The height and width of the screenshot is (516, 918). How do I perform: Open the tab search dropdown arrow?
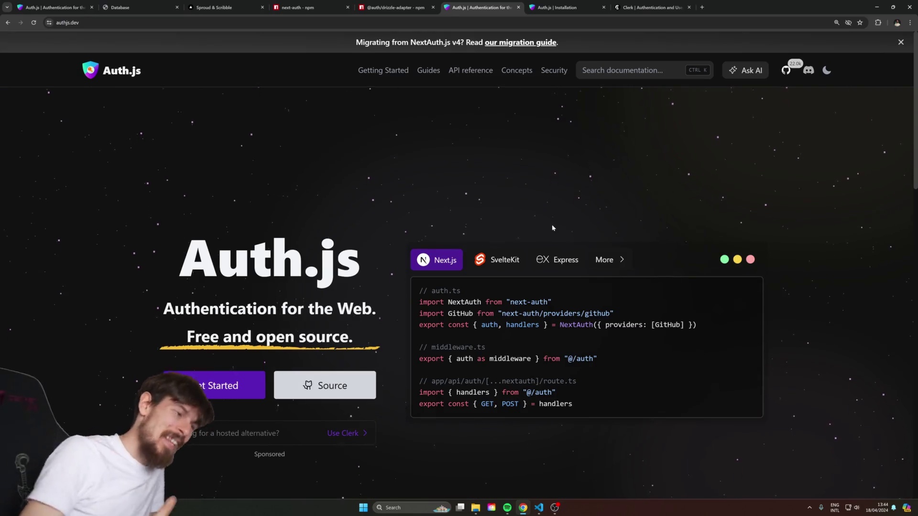point(7,7)
